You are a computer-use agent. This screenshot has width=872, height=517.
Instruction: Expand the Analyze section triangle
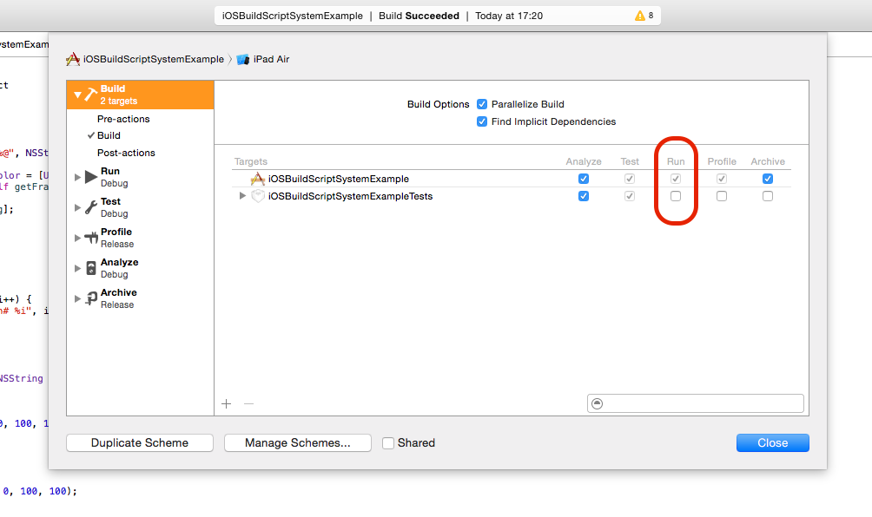click(x=78, y=268)
